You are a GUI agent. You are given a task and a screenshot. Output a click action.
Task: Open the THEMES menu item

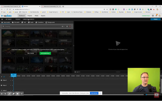click(18, 19)
